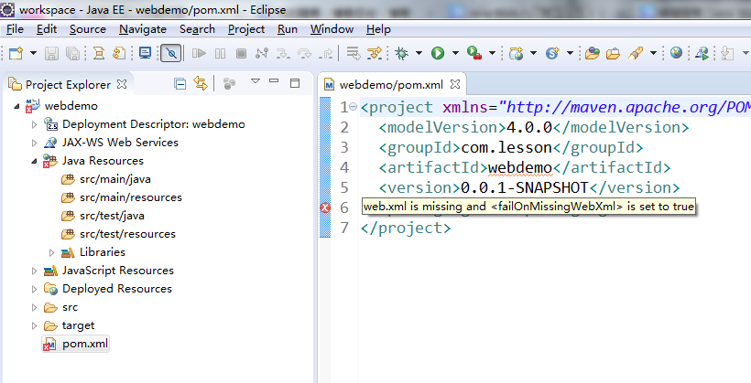The width and height of the screenshot is (751, 383).
Task: Click the debug Resume icon
Action: click(x=199, y=53)
